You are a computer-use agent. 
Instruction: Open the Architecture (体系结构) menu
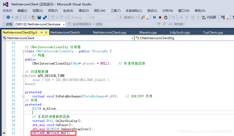coord(134,11)
